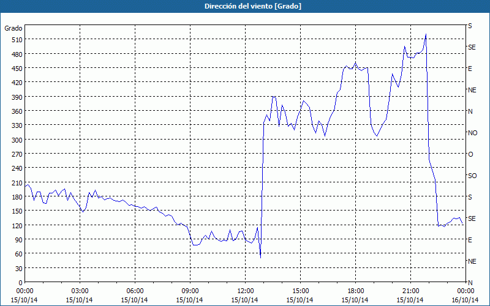Image resolution: width=490 pixels, height=306 pixels.
Task: Pick the '18:00' time tick label
Action: pos(356,291)
